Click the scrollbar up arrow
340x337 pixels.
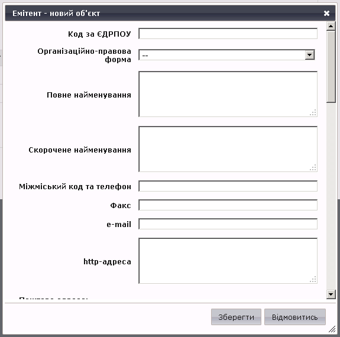coord(331,26)
